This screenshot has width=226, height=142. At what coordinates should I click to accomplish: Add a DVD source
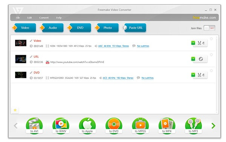pos(79,28)
